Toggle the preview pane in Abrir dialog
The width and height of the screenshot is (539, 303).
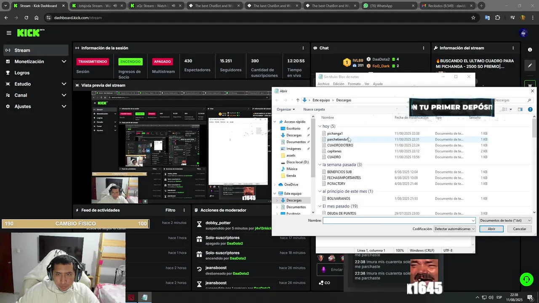(x=520, y=109)
